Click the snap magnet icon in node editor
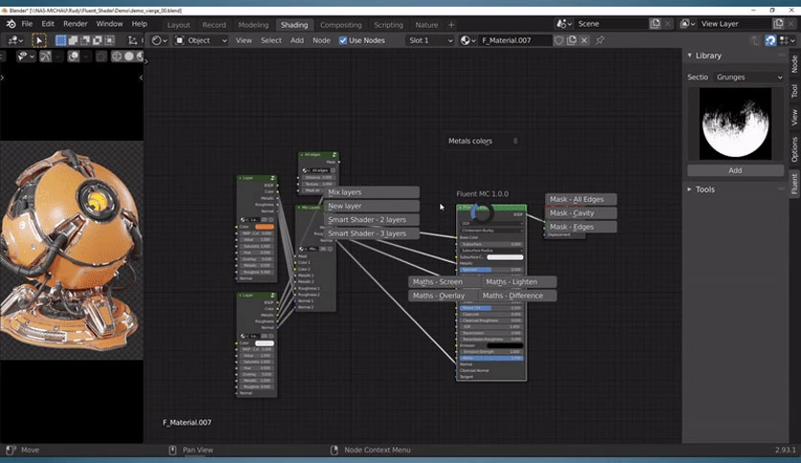This screenshot has height=463, width=801. [770, 40]
